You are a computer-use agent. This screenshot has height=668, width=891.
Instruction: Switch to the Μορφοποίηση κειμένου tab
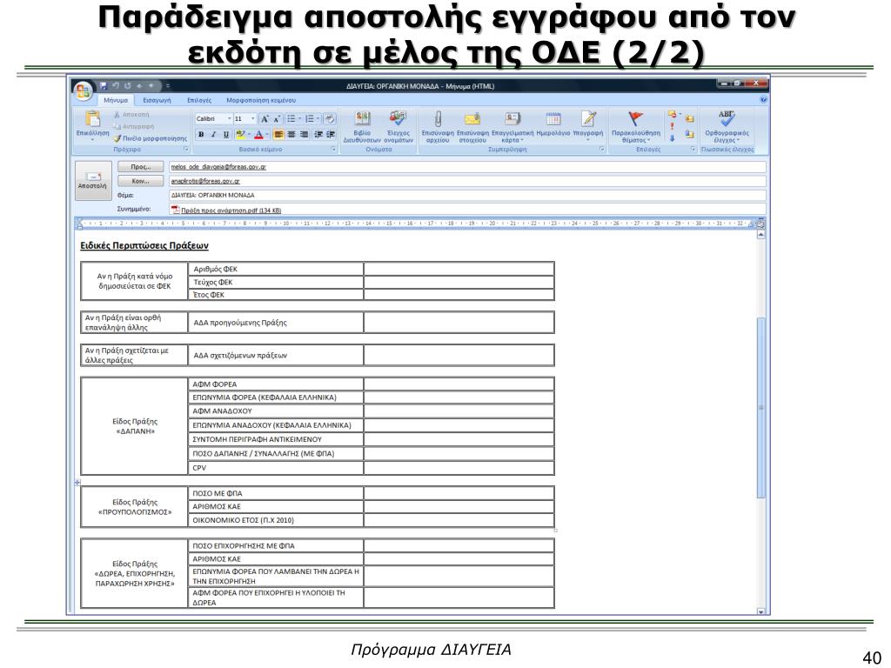[261, 100]
